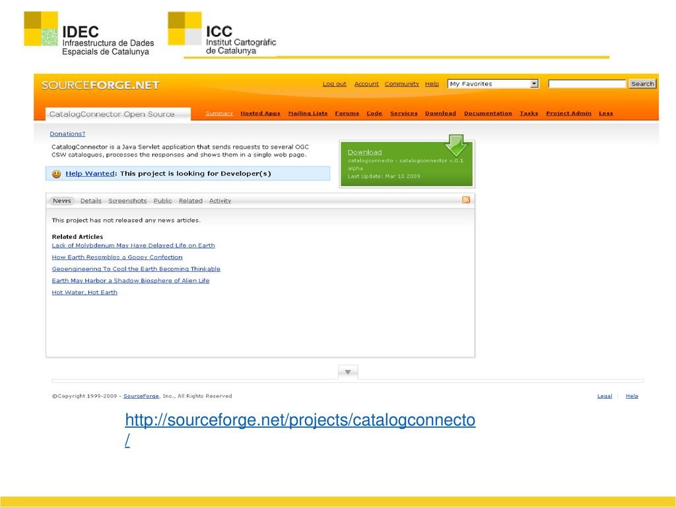Open the Forums menu
This screenshot has width=676, height=507.
347,114
